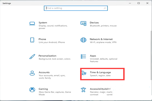Click 'Wi-Fi, airplane mode, VPN' description

(x=103, y=42)
